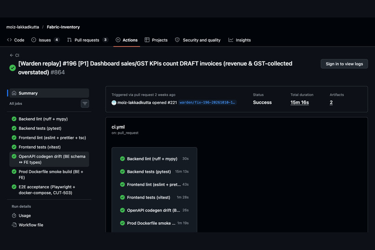375x250 pixels.
Task: Switch to the Insights tab
Action: pyautogui.click(x=240, y=40)
